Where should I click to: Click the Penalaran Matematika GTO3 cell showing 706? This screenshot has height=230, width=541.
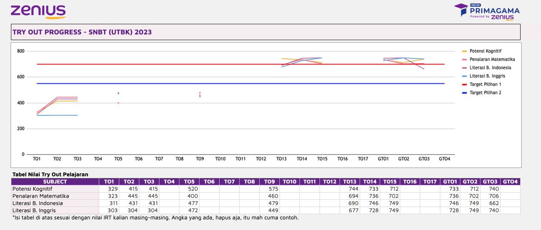490,196
